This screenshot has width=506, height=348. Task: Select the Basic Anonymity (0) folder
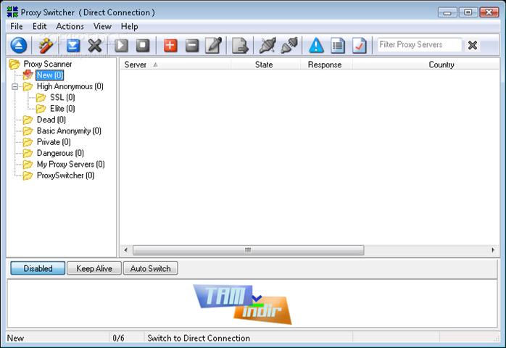click(x=69, y=130)
